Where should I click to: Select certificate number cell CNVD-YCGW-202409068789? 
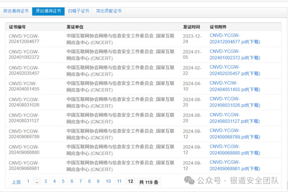tap(24, 134)
